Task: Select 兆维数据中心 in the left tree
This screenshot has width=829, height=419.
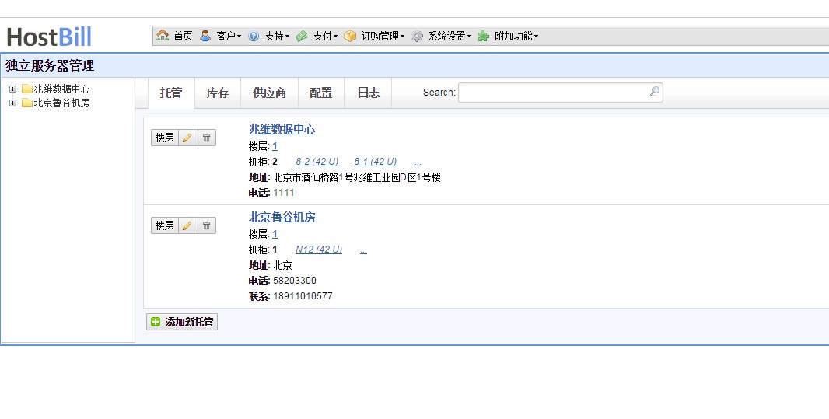Action: [61, 89]
